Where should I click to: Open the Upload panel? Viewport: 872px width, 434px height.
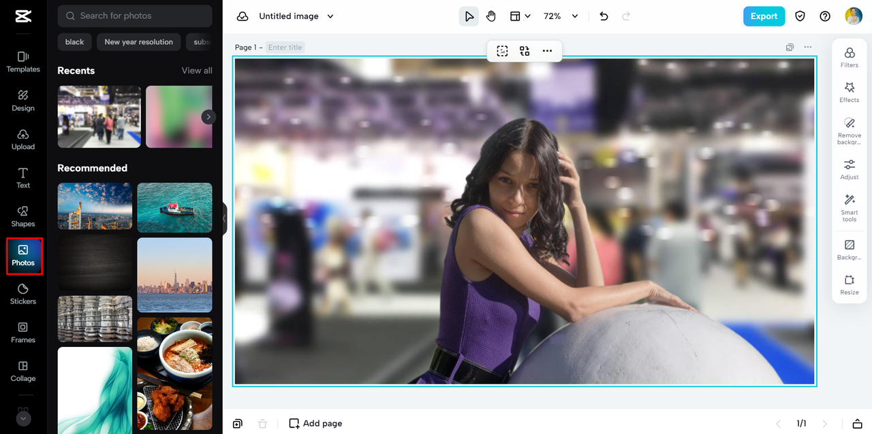pyautogui.click(x=23, y=139)
